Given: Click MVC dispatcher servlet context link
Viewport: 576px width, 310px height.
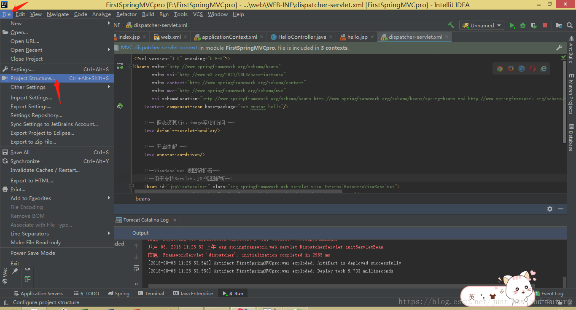Looking at the screenshot, I should click(159, 48).
